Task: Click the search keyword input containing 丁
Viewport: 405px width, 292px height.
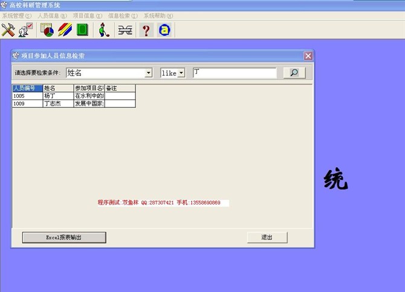Action: pyautogui.click(x=235, y=73)
